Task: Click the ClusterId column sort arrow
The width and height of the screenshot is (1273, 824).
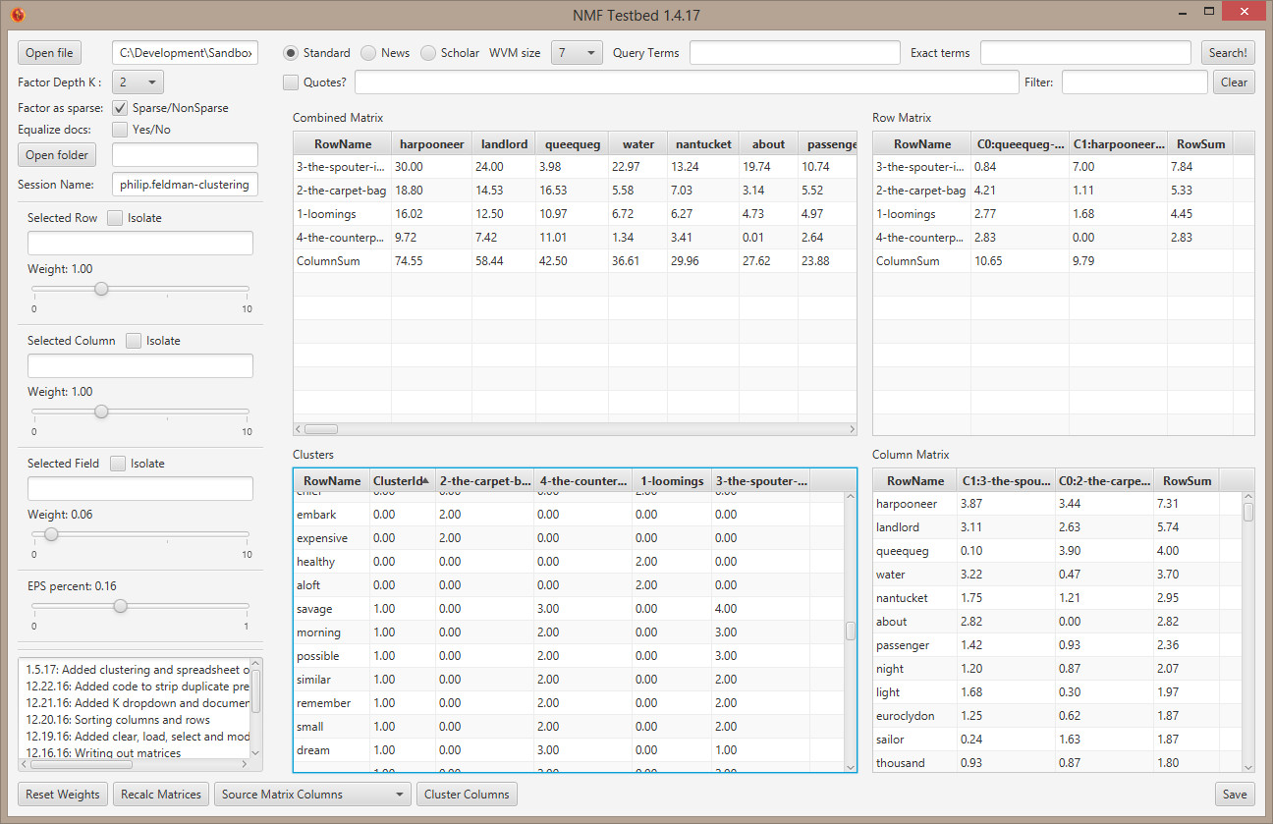Action: pyautogui.click(x=424, y=480)
